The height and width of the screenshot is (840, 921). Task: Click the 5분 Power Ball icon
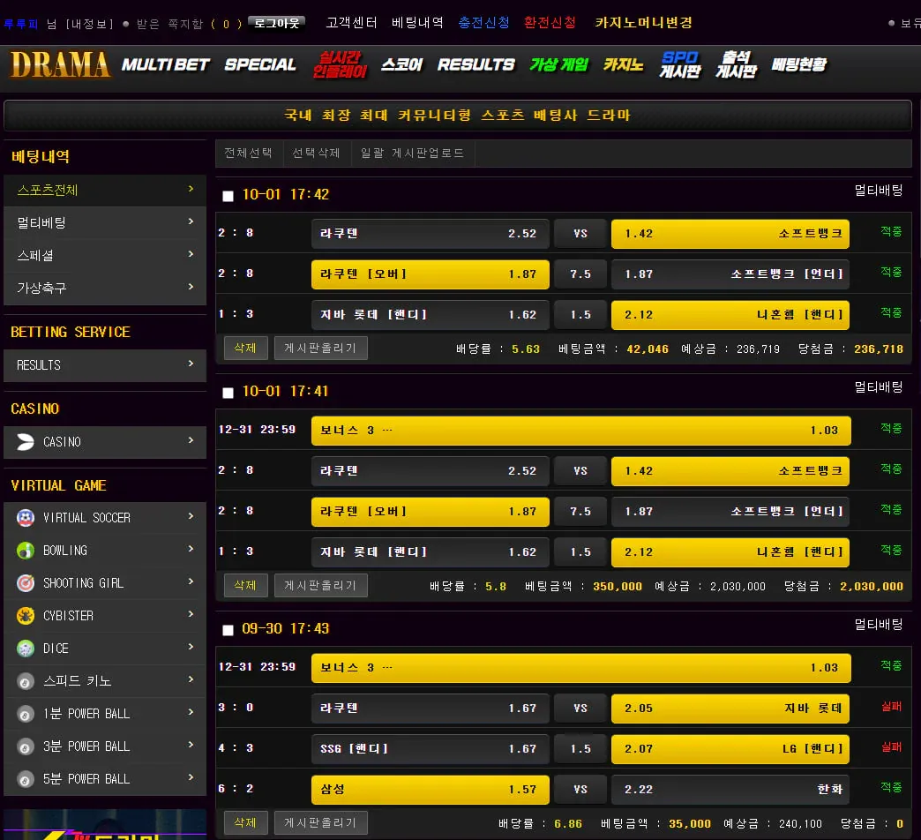pos(26,779)
